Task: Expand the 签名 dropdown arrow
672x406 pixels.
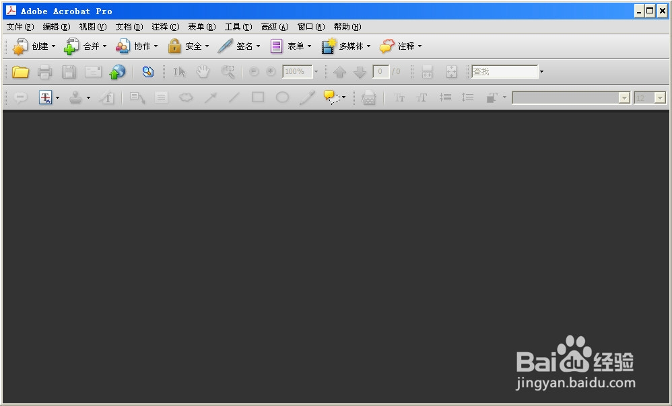Action: 258,46
